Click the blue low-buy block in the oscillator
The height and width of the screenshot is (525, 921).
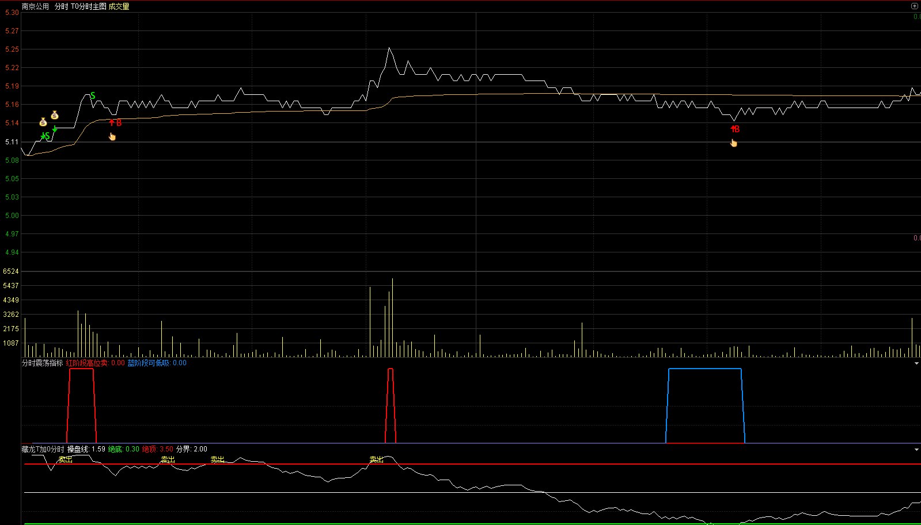(x=705, y=405)
